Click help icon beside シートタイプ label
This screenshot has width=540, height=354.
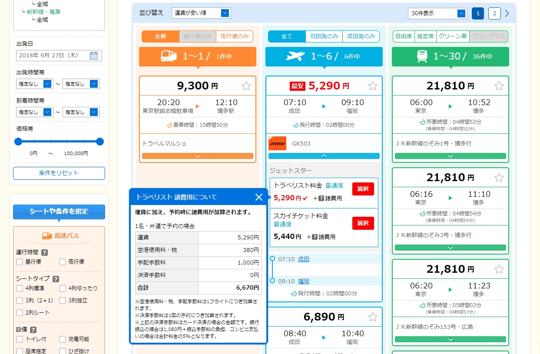coord(56,279)
